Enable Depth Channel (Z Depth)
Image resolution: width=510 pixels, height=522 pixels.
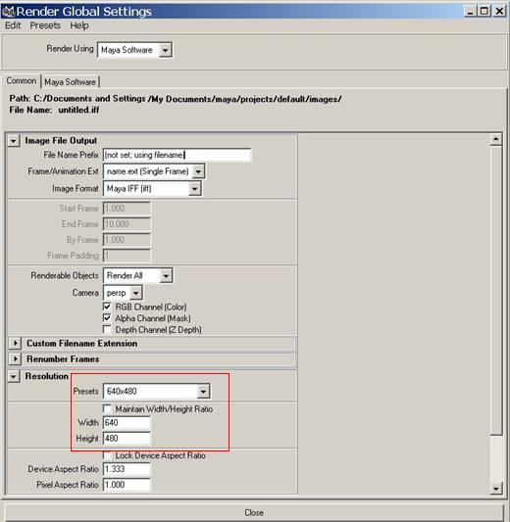[x=107, y=329]
